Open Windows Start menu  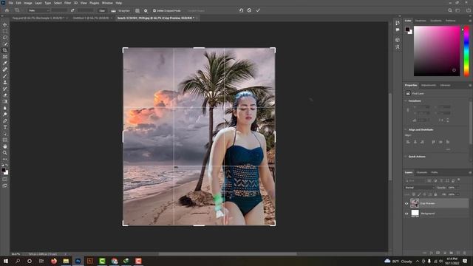(x=6, y=261)
